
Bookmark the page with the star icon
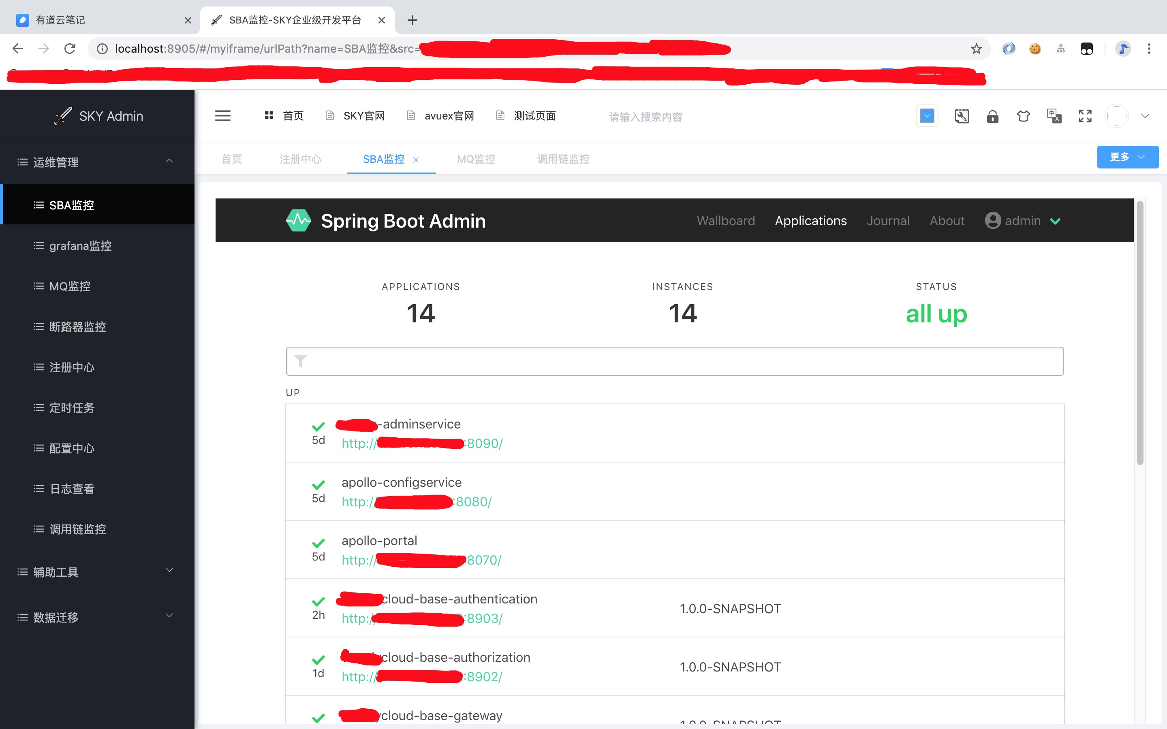976,49
